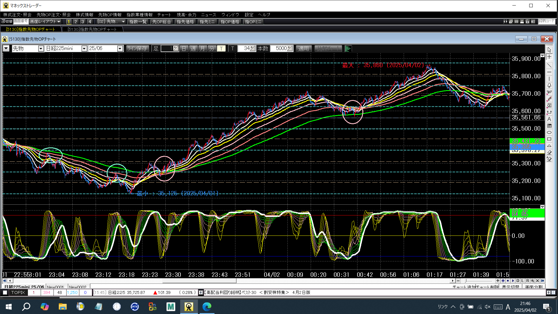The image size is (558, 314).
Task: Select the horizontal line drawing tool
Action: tap(549, 72)
